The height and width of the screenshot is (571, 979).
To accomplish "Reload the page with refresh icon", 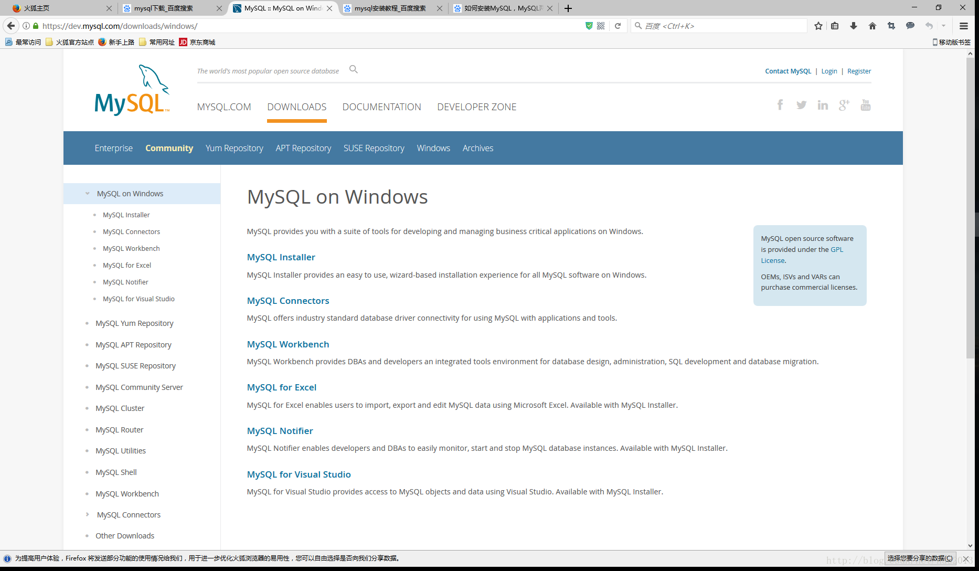I will (618, 26).
